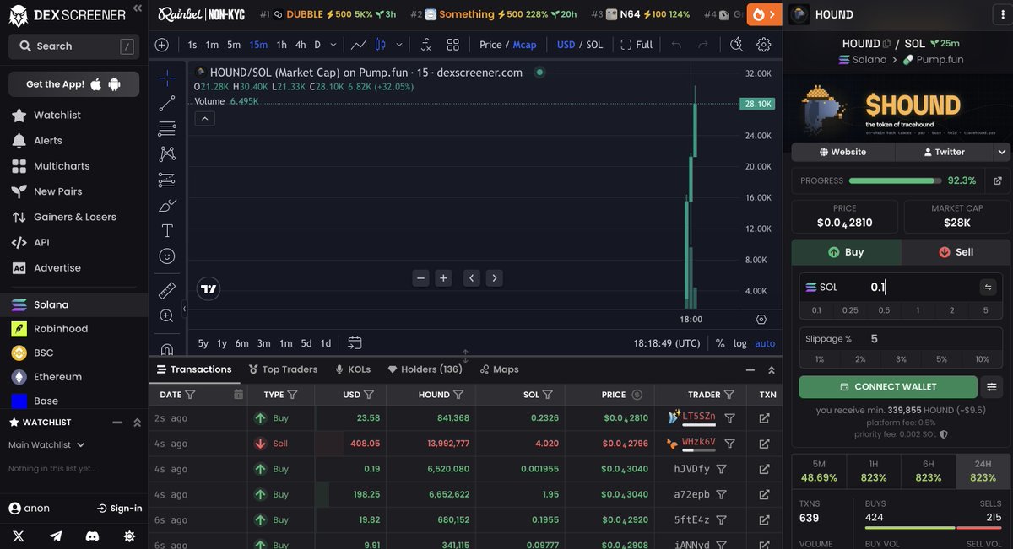
Task: Click the bonding curve progress bar
Action: point(895,180)
